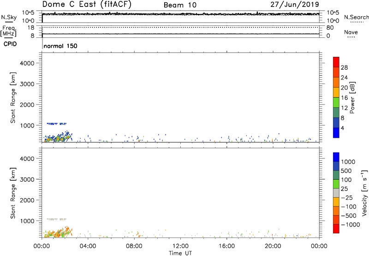Pick the bright blue lowest power color segment

336,133
